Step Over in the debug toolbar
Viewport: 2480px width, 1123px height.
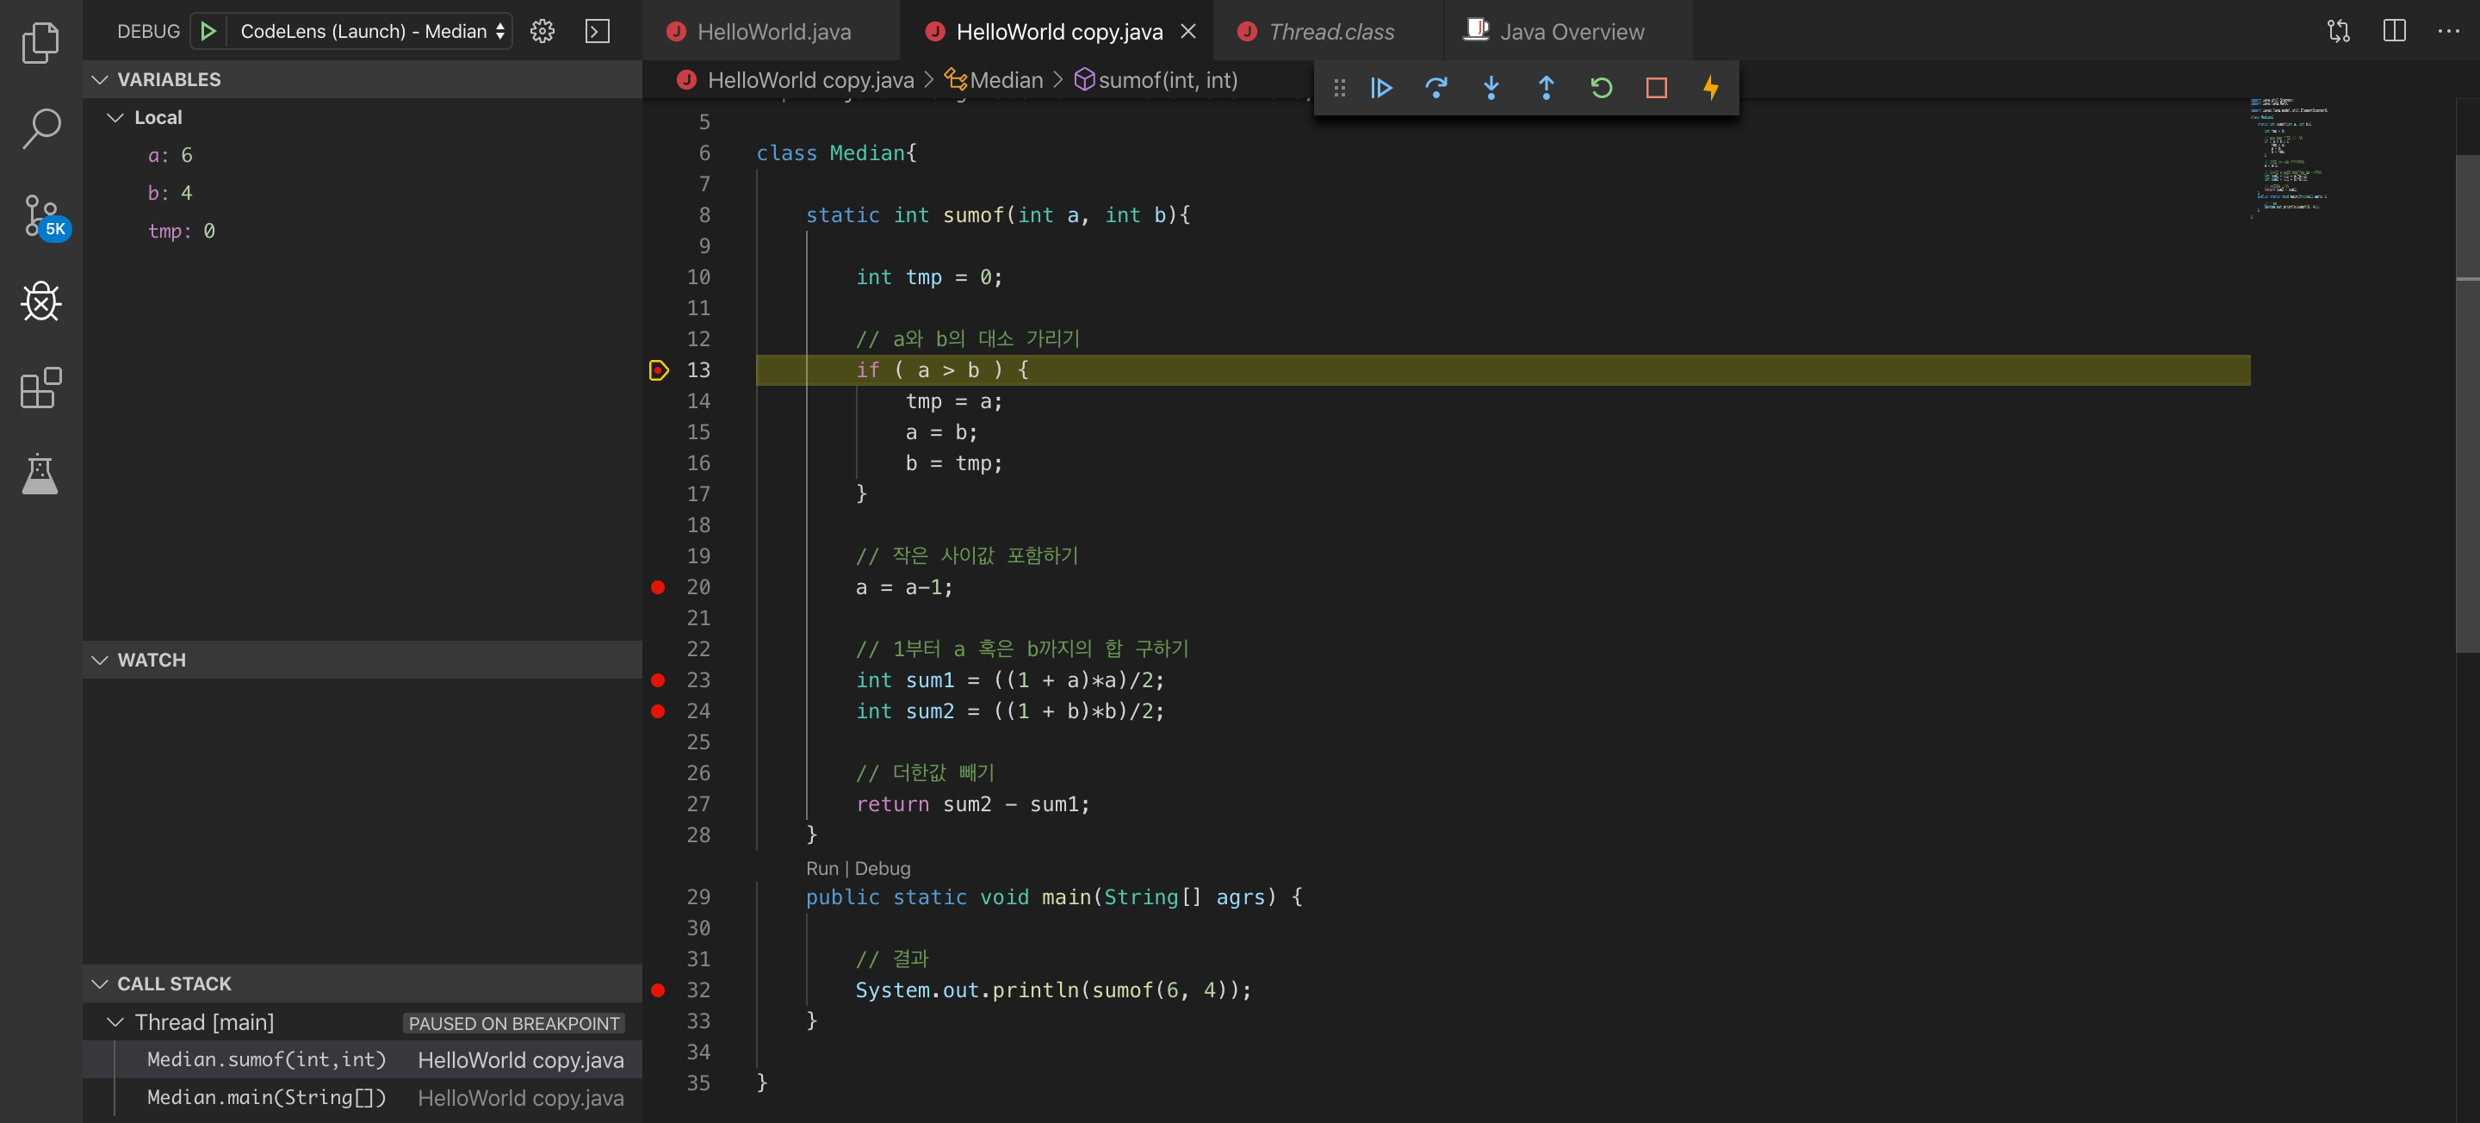(1435, 89)
